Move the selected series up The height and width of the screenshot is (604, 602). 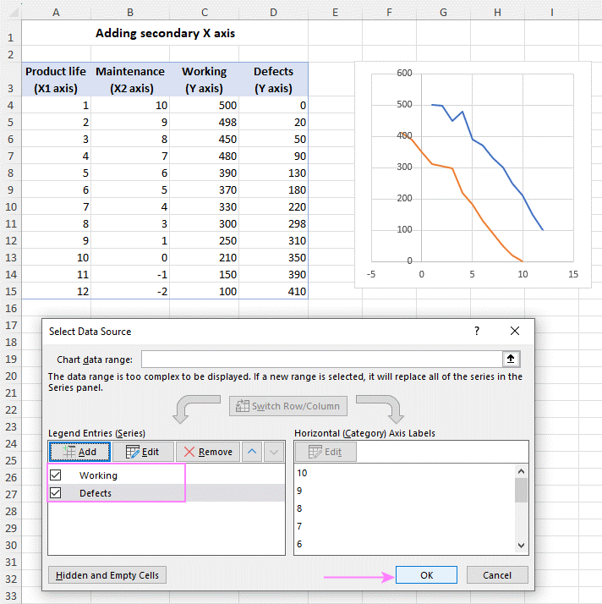coord(252,452)
